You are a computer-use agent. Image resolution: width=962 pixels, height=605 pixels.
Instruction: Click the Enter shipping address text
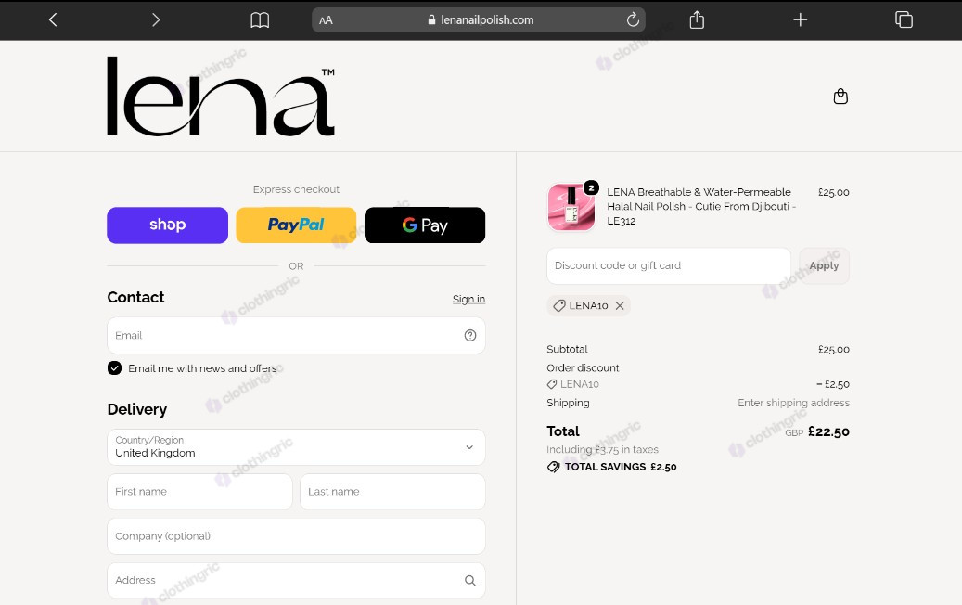(793, 403)
